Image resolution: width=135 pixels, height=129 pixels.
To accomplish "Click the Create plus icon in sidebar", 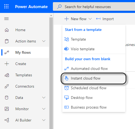I will pos(7,64).
